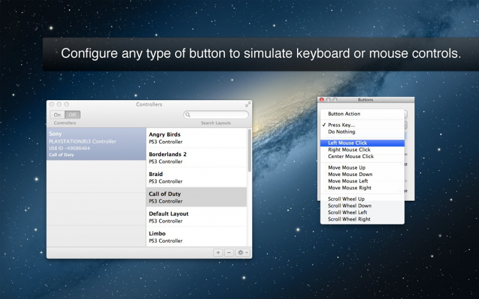Switch controllers Off

(72, 115)
